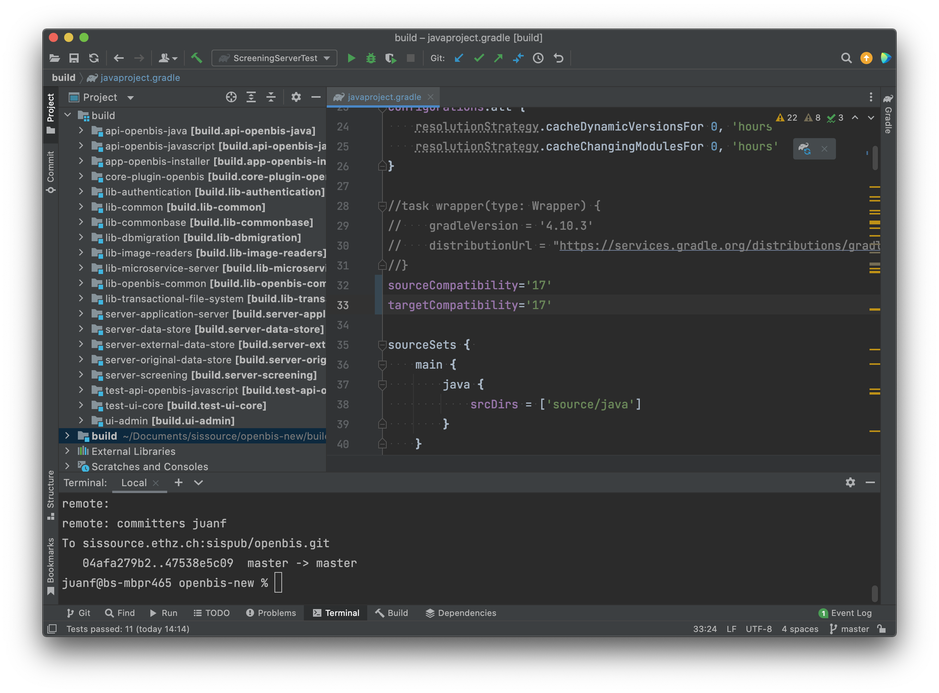This screenshot has width=939, height=693.
Task: Click the terminal vertical scrollbar thumb
Action: 874,593
